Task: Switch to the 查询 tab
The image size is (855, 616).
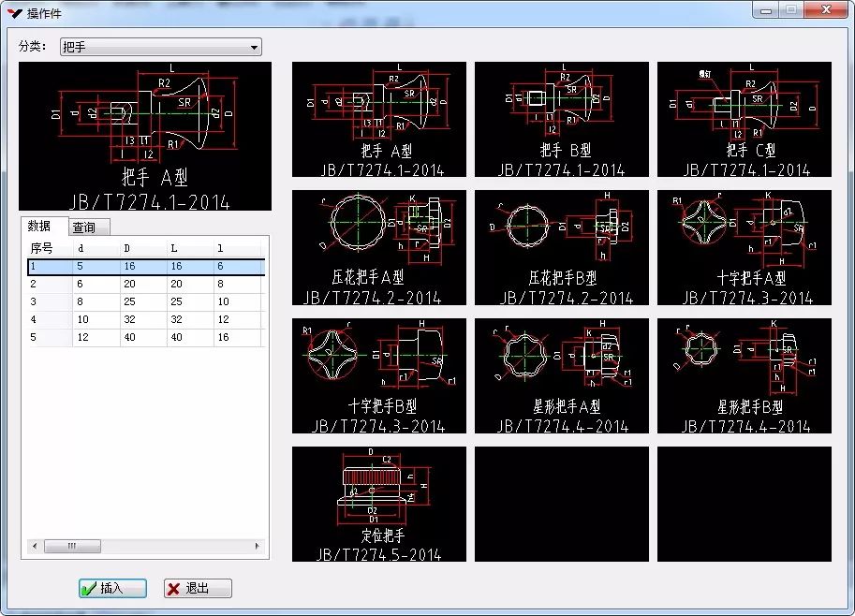Action: (x=89, y=227)
